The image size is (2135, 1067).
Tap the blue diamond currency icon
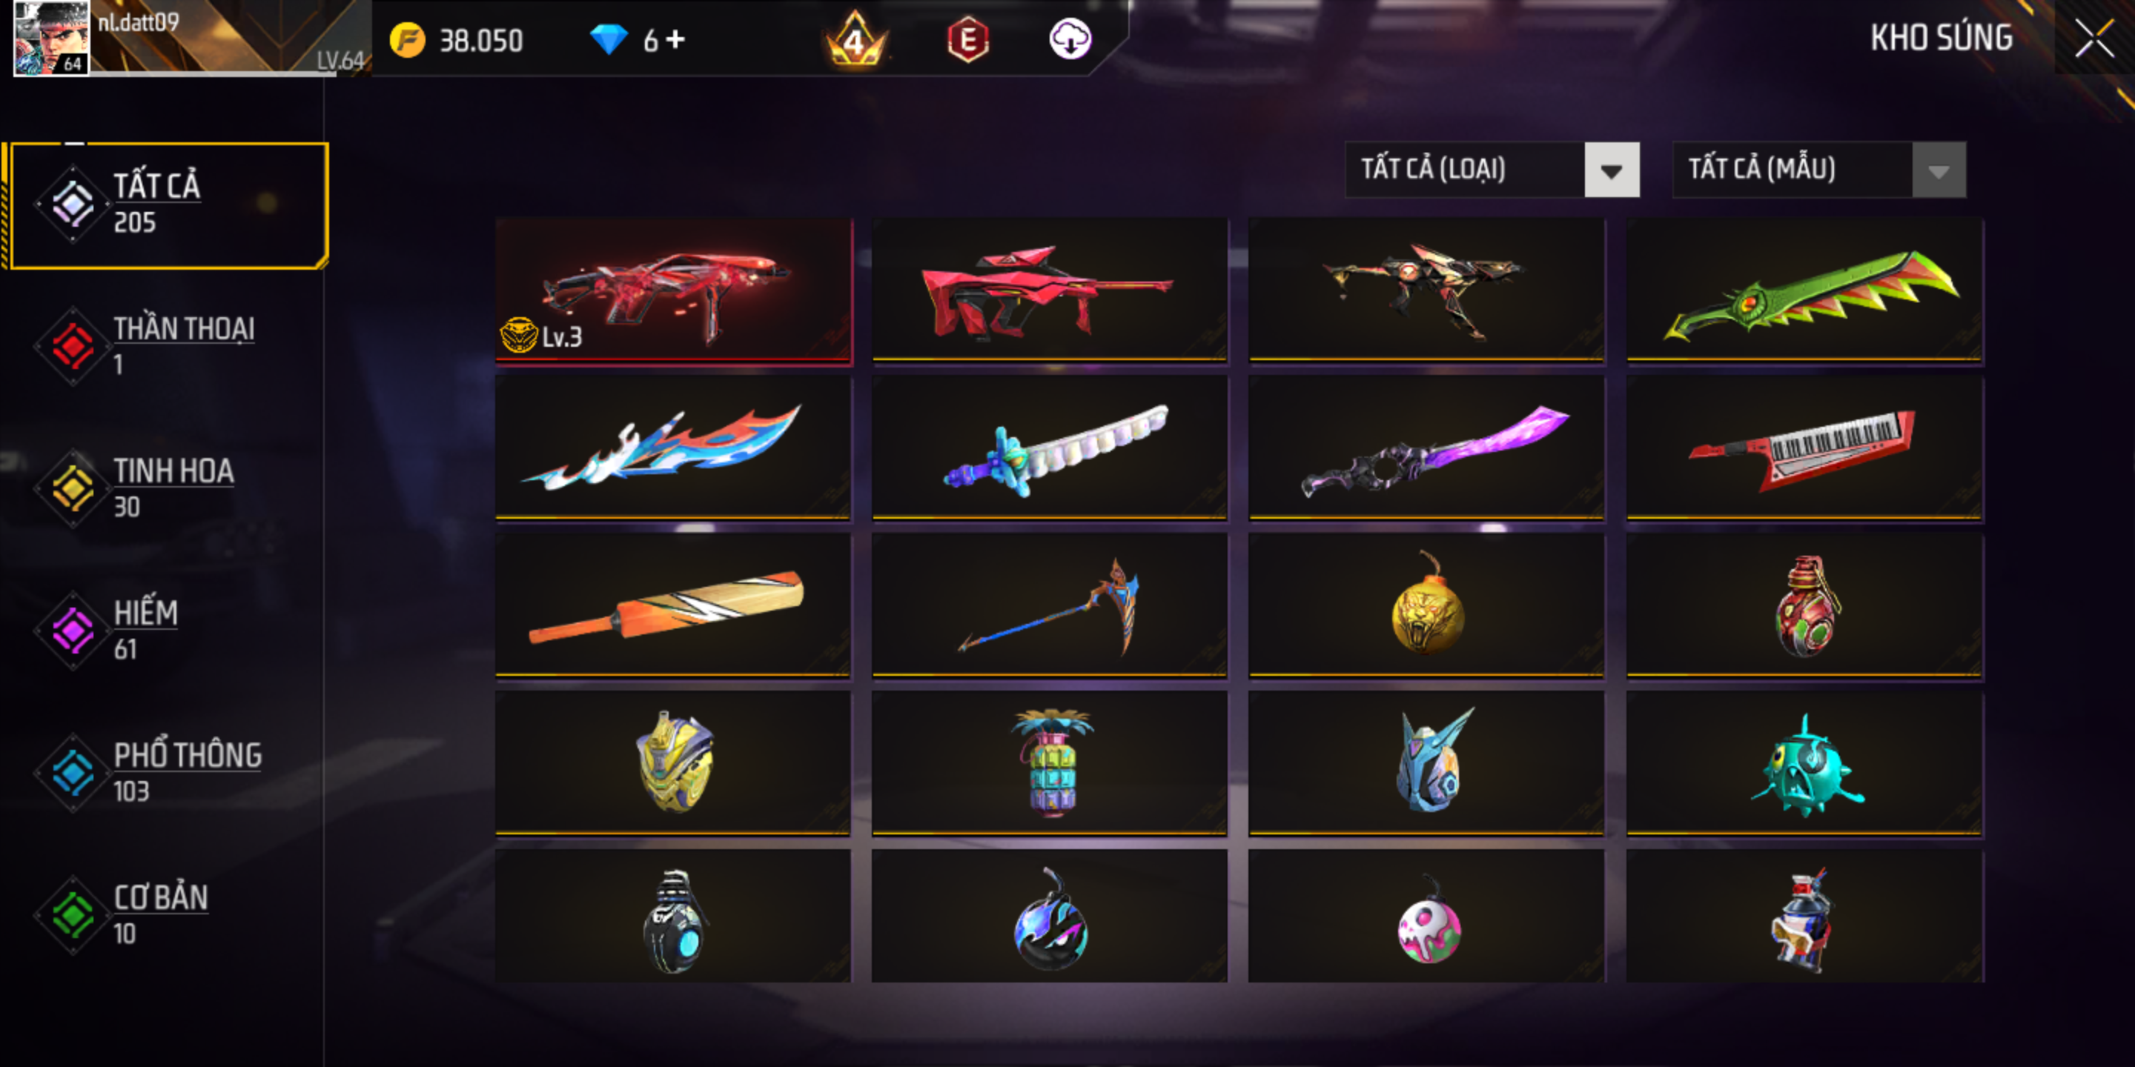609,40
